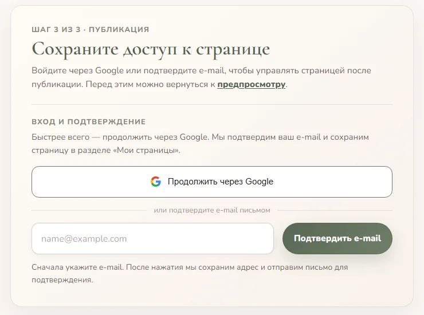The width and height of the screenshot is (424, 315).
Task: Click the paragraph starting «Быстрее всего — продолжить»
Action: pos(200,144)
